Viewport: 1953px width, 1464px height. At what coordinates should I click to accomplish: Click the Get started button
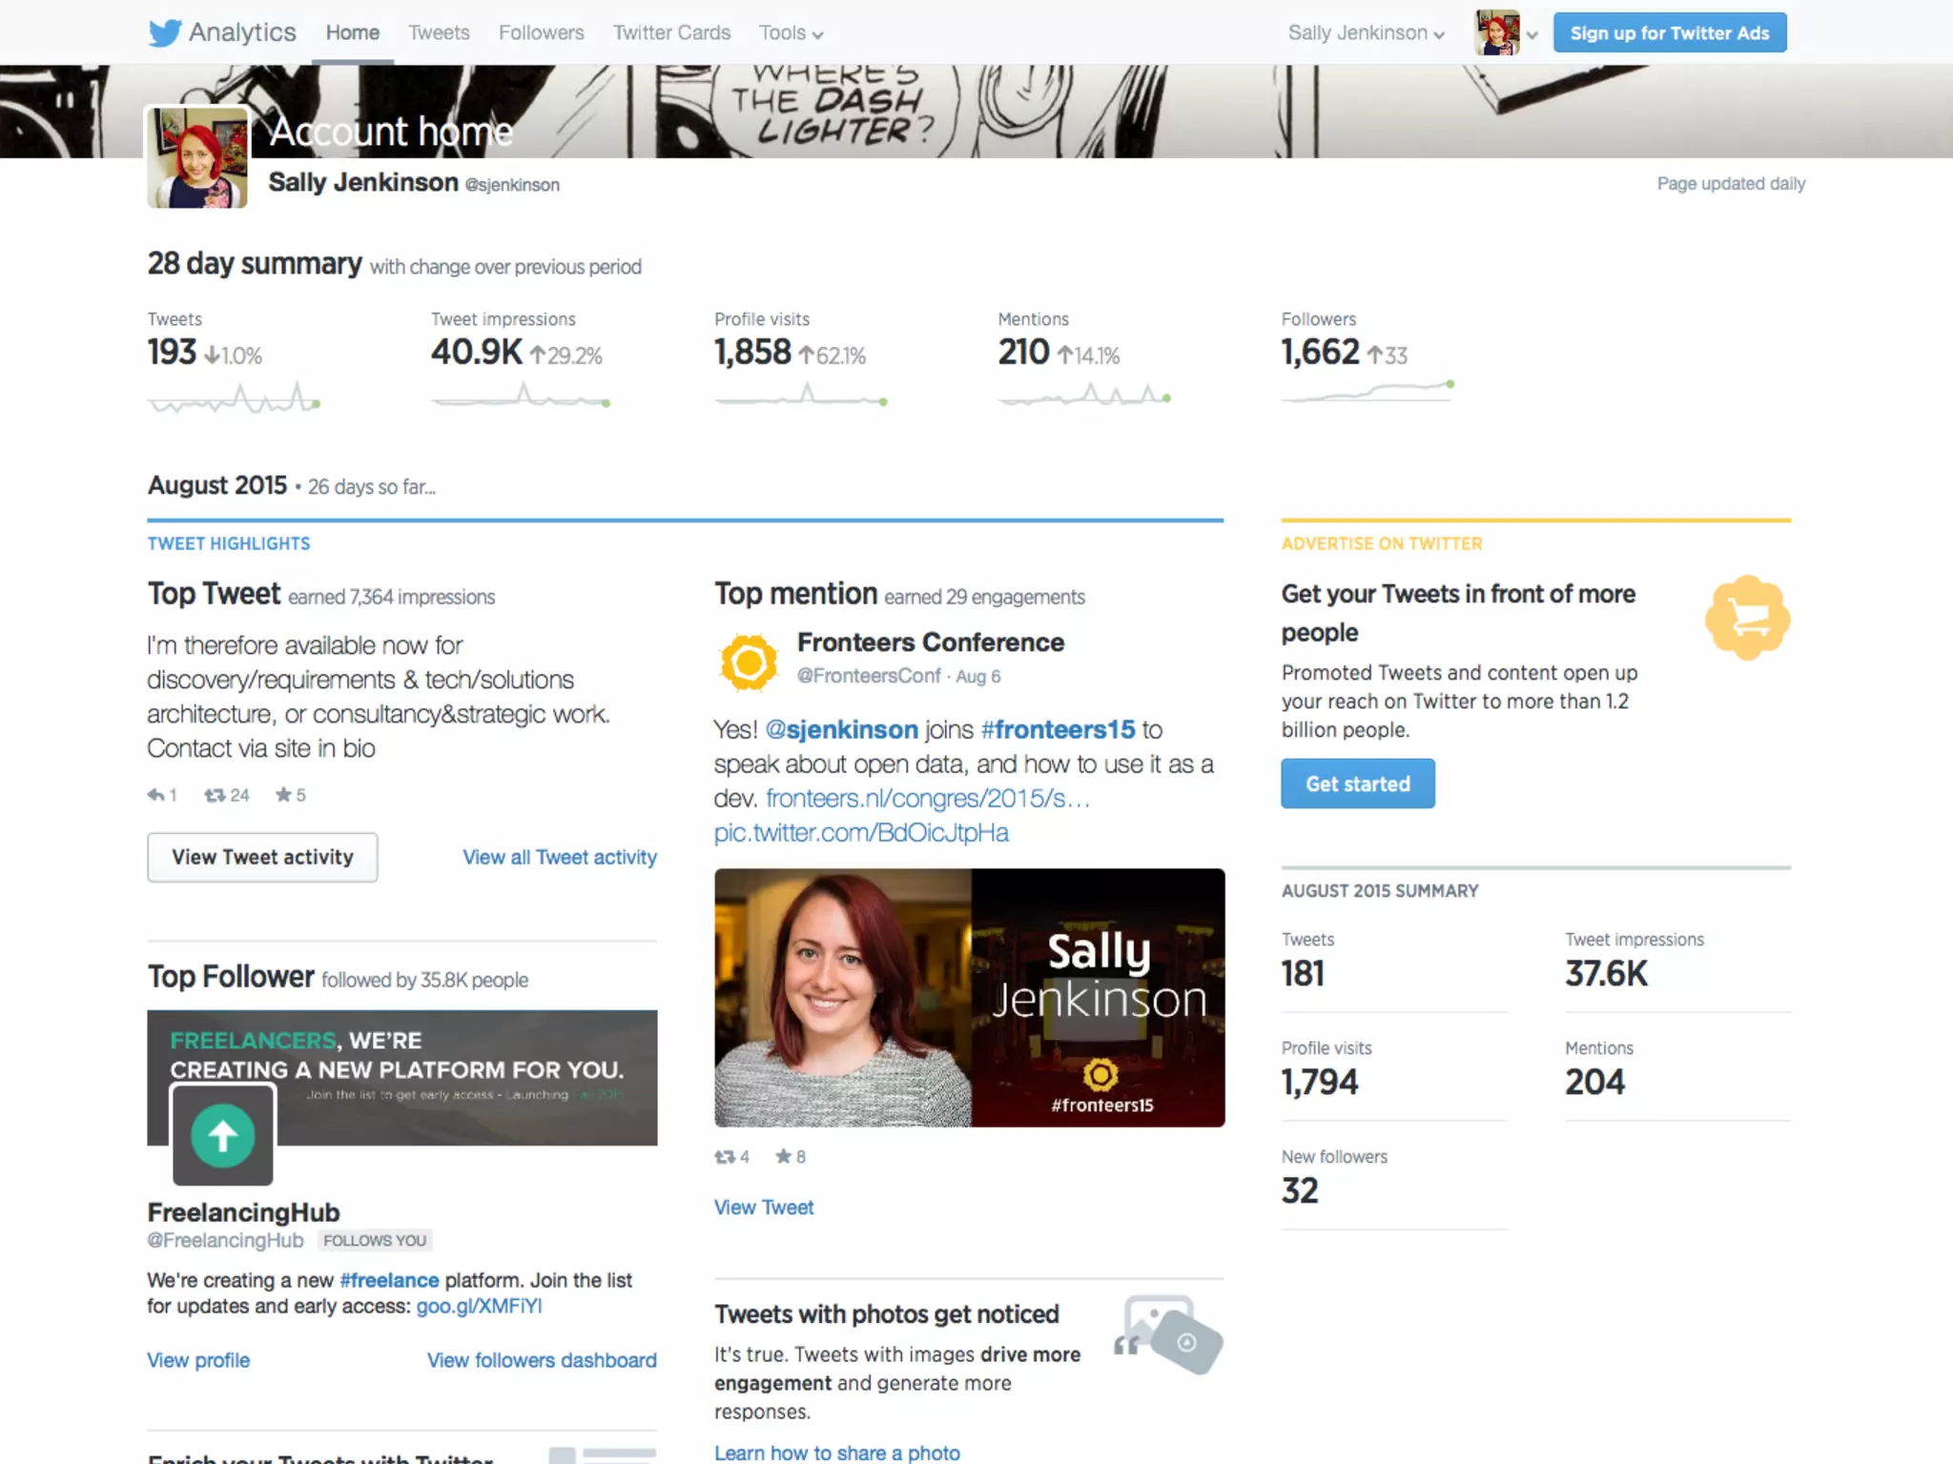coord(1357,783)
